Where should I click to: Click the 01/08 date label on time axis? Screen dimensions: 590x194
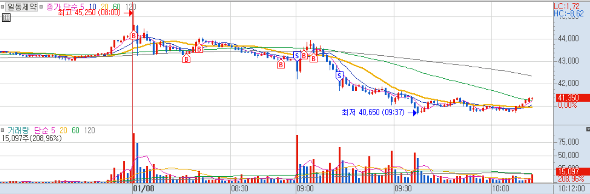click(144, 188)
